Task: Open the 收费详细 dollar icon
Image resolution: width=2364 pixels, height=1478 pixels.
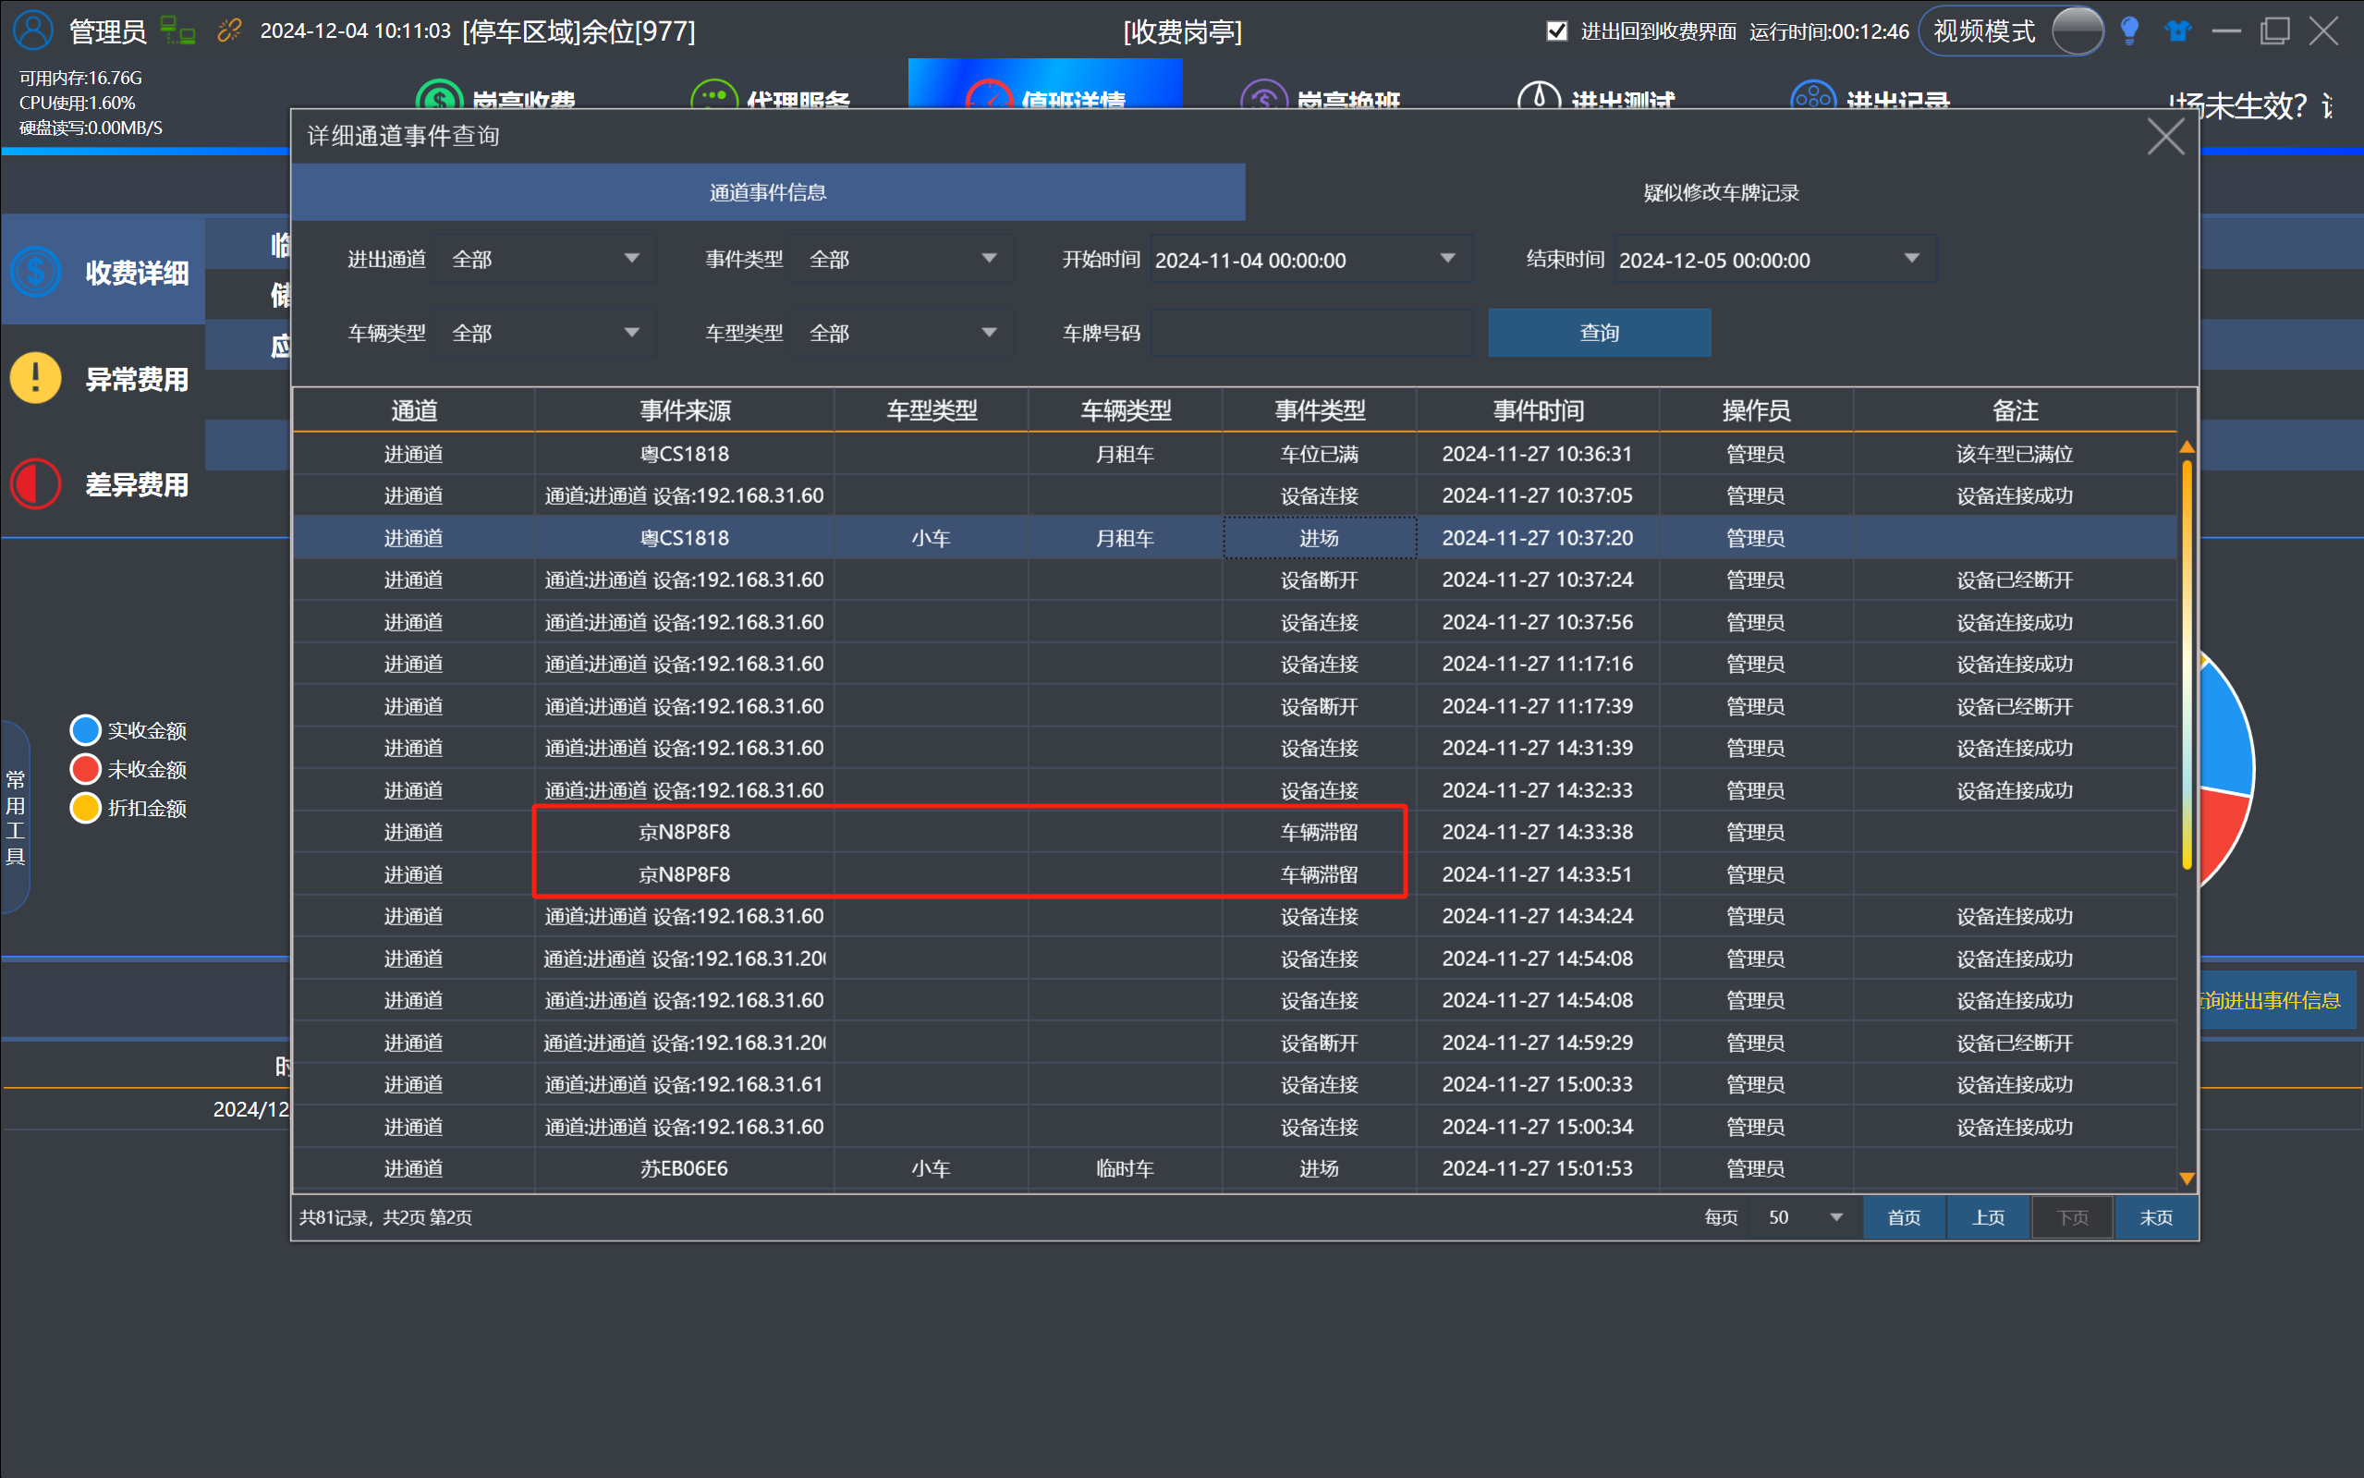Action: pyautogui.click(x=36, y=272)
